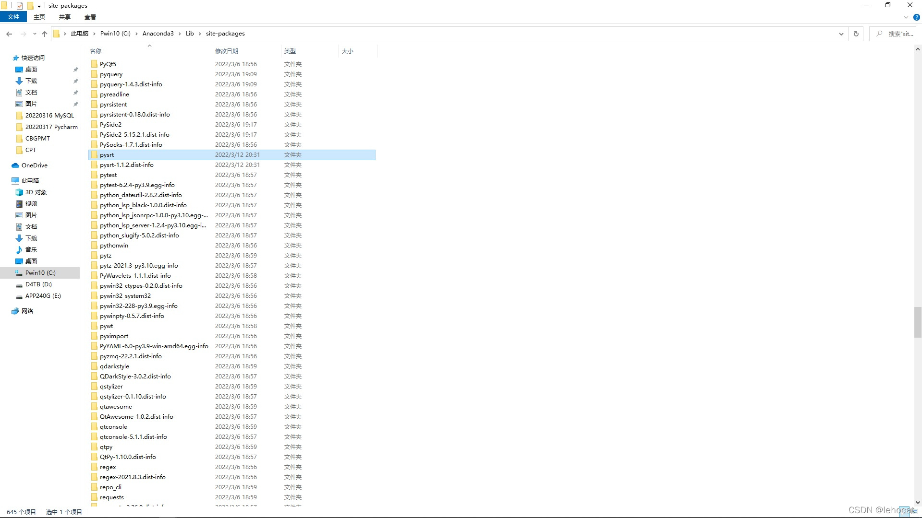The width and height of the screenshot is (922, 518).
Task: Click the properties checkmark icon in title bar
Action: tap(20, 6)
